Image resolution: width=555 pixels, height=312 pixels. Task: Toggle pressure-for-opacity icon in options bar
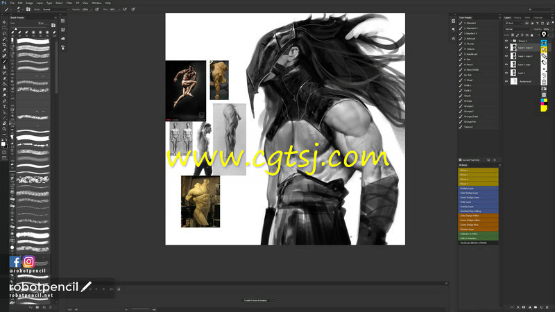pyautogui.click(x=97, y=9)
